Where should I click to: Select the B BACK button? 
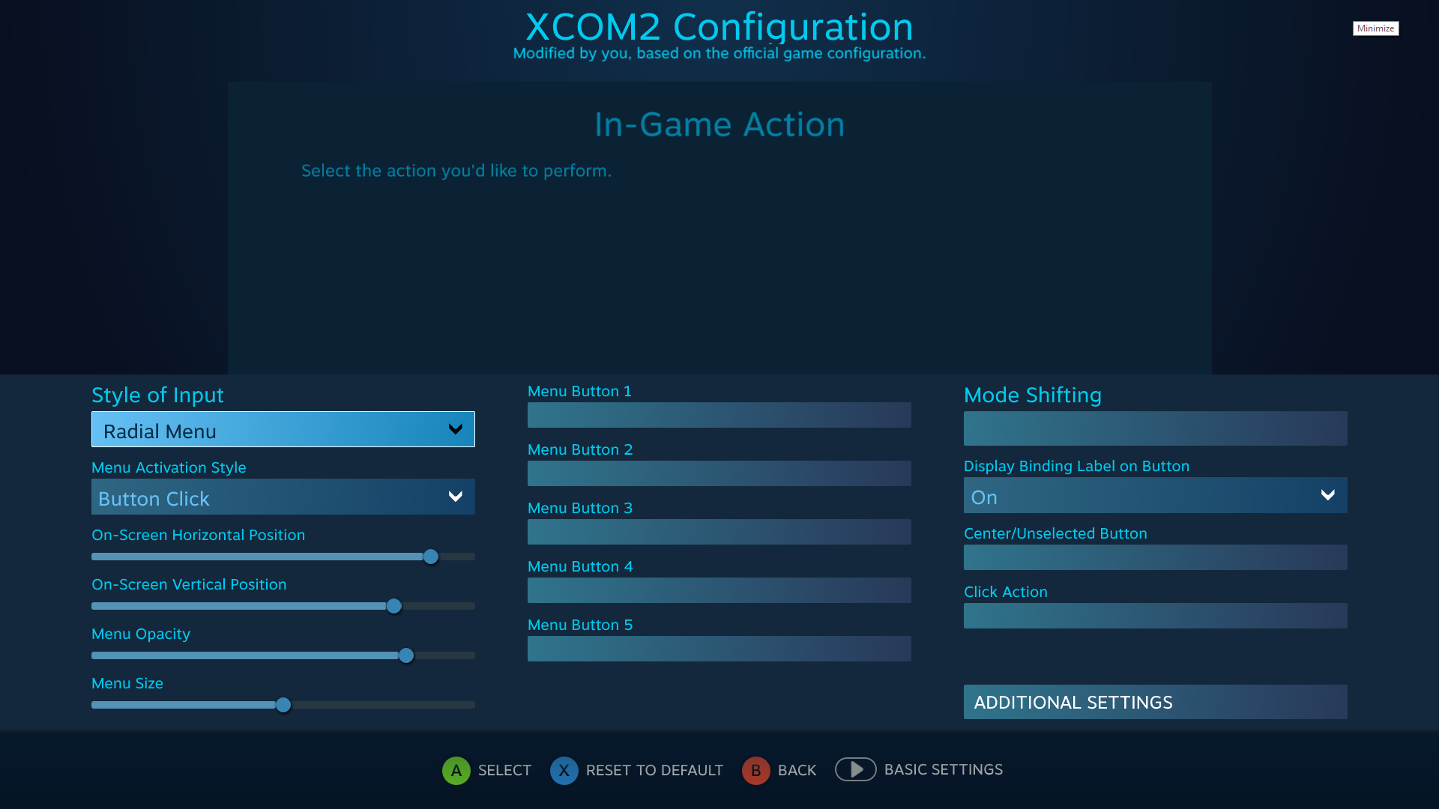point(779,769)
